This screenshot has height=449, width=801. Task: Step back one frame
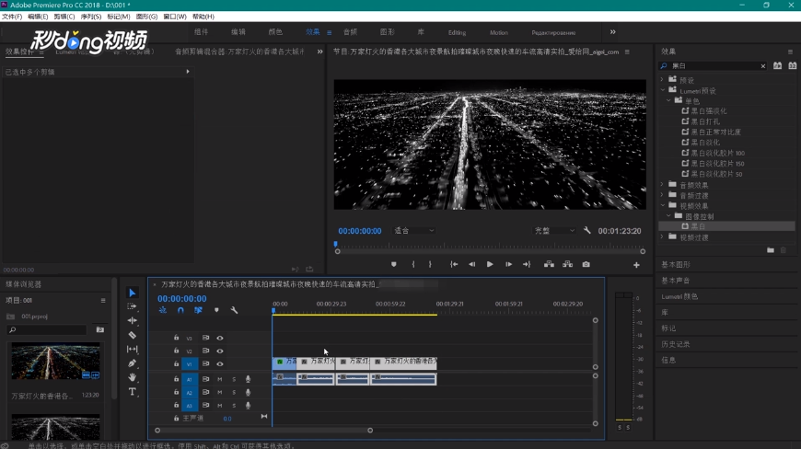472,264
